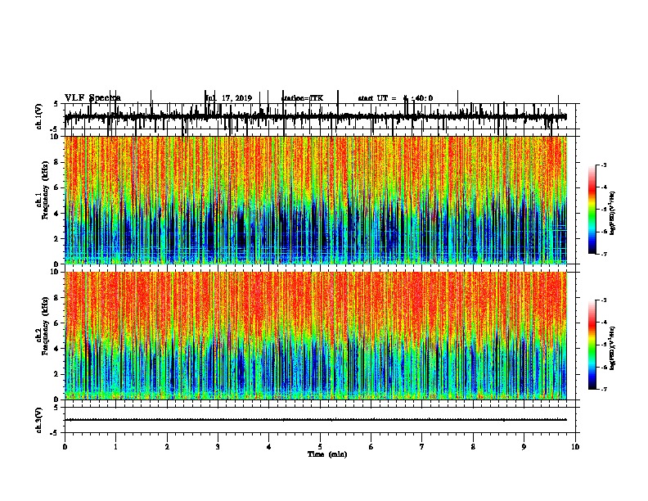648x501 pixels.
Task: Click the time axis tick label "3"
Action: pyautogui.click(x=218, y=447)
